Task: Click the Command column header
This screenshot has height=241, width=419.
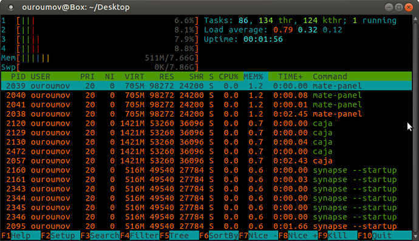Action: (330, 76)
